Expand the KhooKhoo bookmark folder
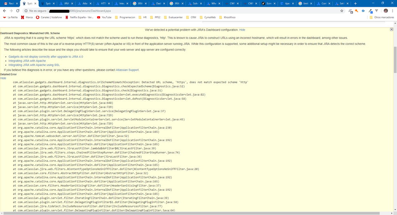397x215 pixels. point(227,17)
